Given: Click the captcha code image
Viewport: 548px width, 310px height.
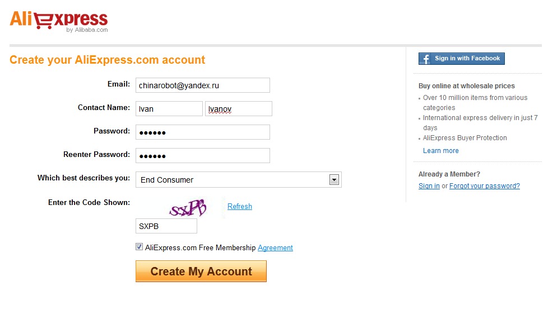Looking at the screenshot, I should 188,208.
